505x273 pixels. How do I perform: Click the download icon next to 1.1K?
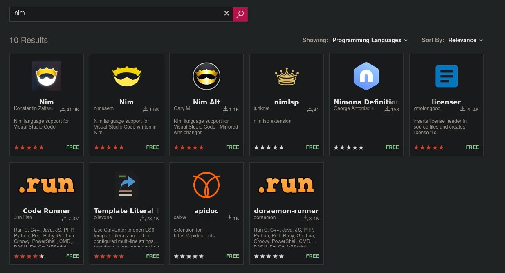tap(226, 110)
